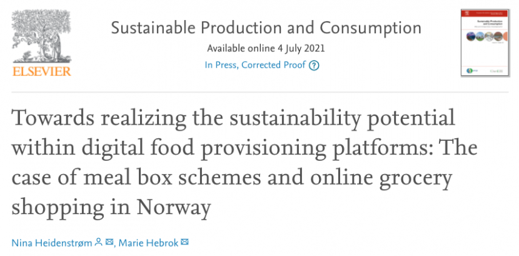Click the Available online 4 July 2021 text
Screen dimensions: 519x256
point(266,48)
